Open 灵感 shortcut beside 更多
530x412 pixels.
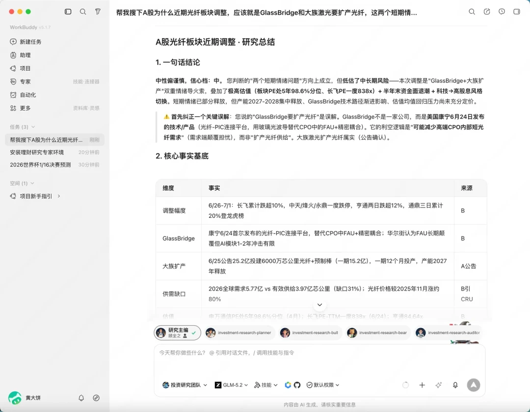(95, 108)
